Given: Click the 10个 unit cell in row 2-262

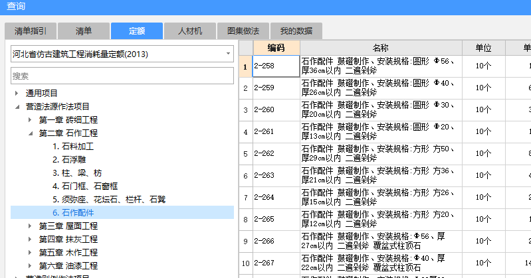Looking at the screenshot, I should click(x=484, y=154).
